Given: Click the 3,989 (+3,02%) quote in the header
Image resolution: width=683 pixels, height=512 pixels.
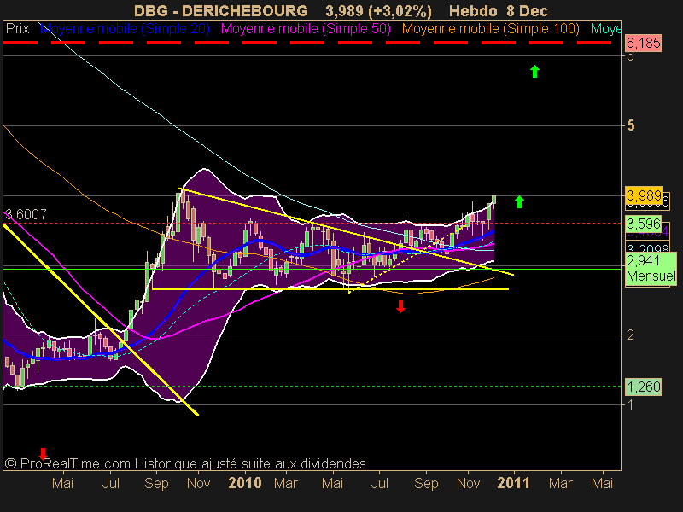Looking at the screenshot, I should (378, 11).
